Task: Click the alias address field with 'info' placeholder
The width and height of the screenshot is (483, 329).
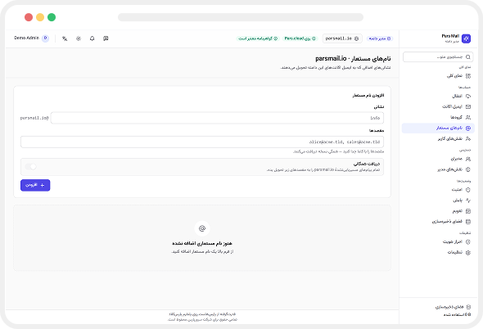Action: (x=217, y=118)
